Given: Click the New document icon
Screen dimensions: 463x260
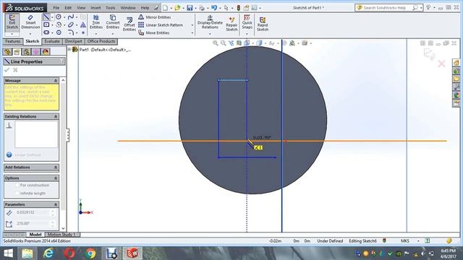Looking at the screenshot, I should pos(166,8).
